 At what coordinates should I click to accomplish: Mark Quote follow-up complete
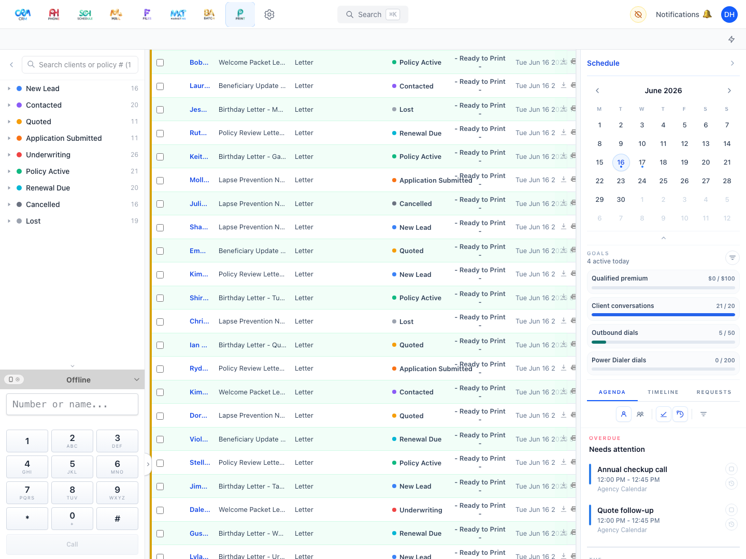point(731,510)
